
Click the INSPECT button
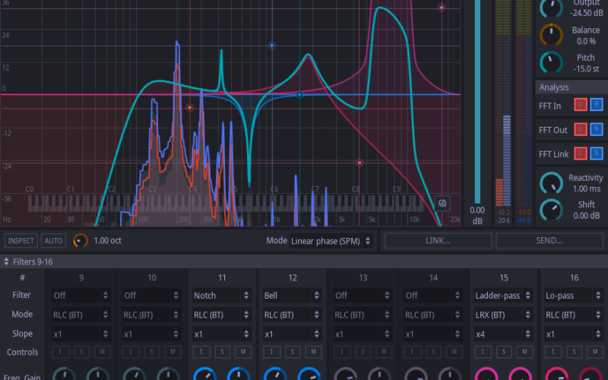(21, 241)
